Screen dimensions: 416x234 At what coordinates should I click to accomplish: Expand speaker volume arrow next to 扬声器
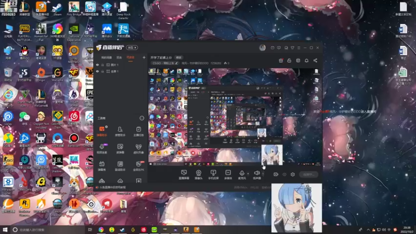click(263, 174)
